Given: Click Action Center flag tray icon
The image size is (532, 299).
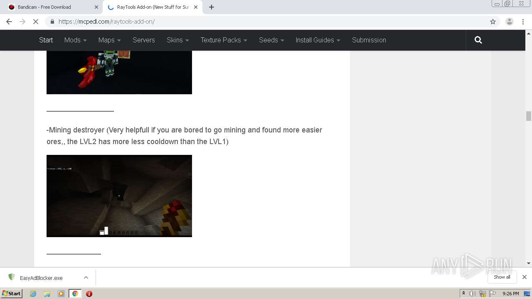Looking at the screenshot, I should (493, 294).
